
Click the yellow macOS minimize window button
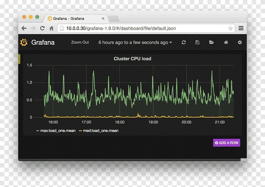point(31,17)
